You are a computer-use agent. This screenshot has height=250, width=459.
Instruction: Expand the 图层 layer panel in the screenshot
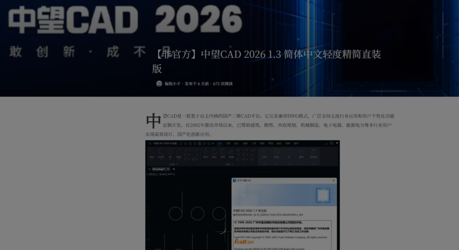276,156
